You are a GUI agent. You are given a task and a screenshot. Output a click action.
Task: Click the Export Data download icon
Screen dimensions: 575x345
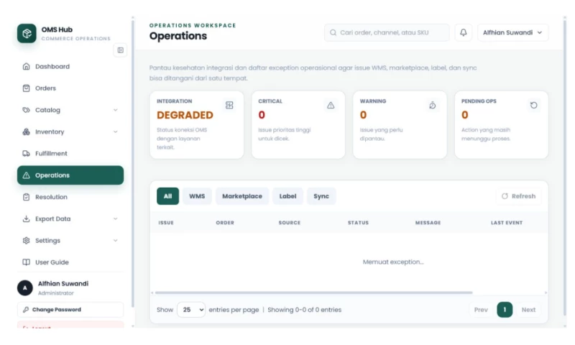click(x=26, y=218)
